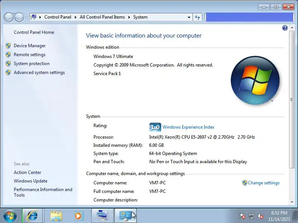Open Windows Update under See also

click(31, 181)
